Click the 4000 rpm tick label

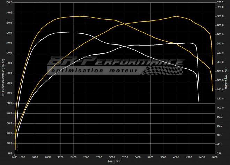176,157
